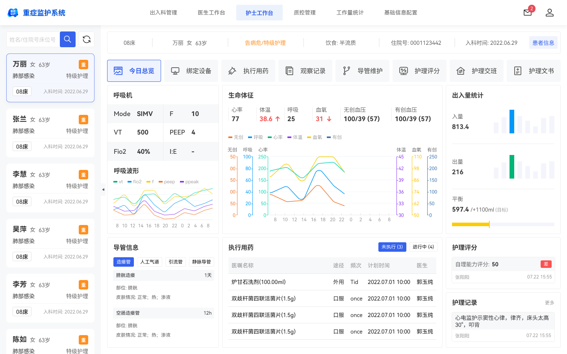This screenshot has width=567, height=354.
Task: Select 护士工作台 menu
Action: (x=259, y=13)
